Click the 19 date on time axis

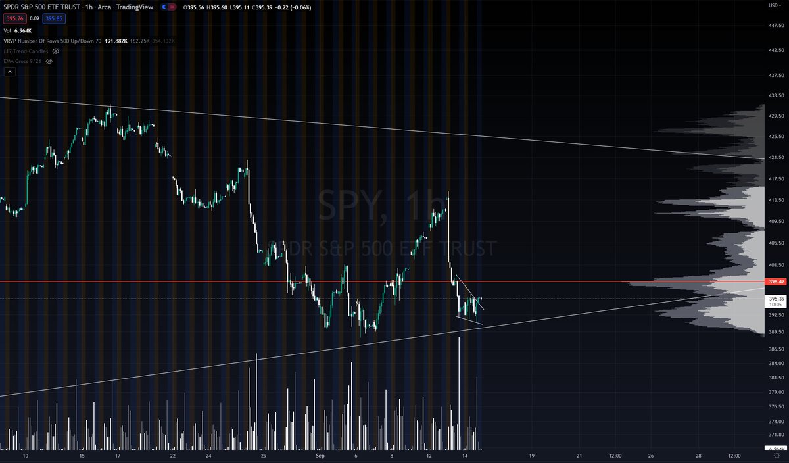click(x=531, y=455)
